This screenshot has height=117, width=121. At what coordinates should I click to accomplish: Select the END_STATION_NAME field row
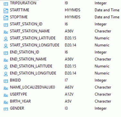click(61, 59)
